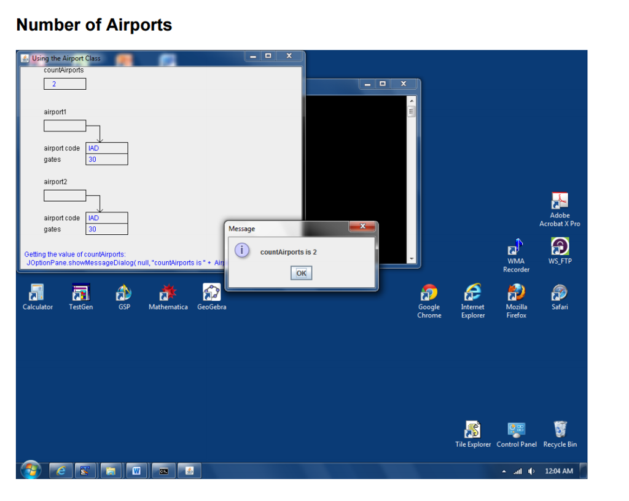The image size is (629, 501).
Task: Open the Control Panel desktop icon
Action: pyautogui.click(x=516, y=435)
